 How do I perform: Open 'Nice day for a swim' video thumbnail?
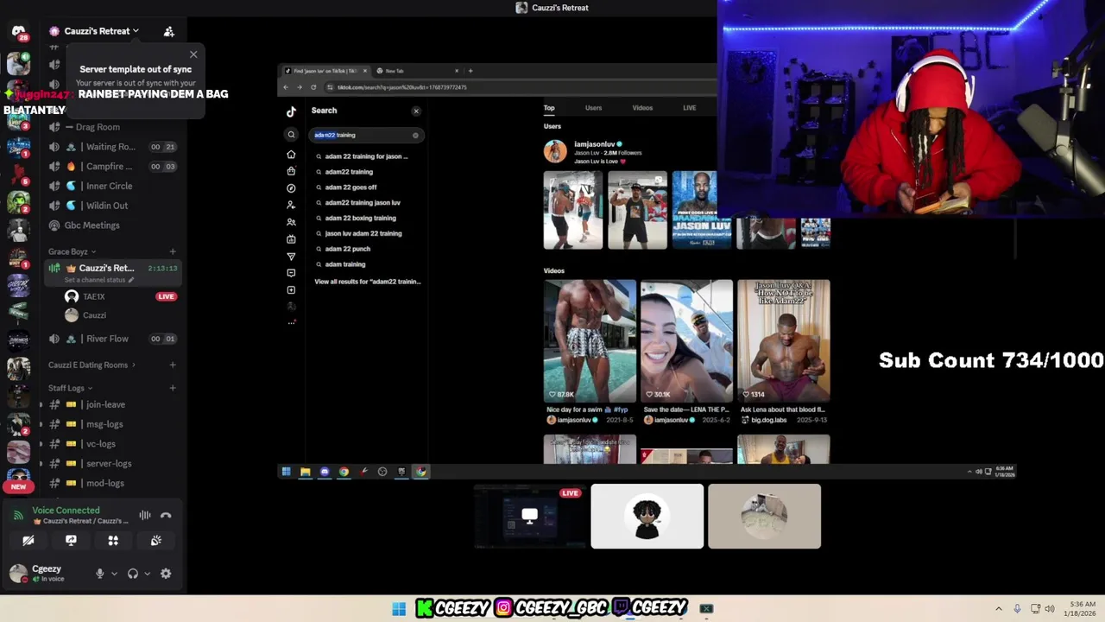[x=590, y=341]
